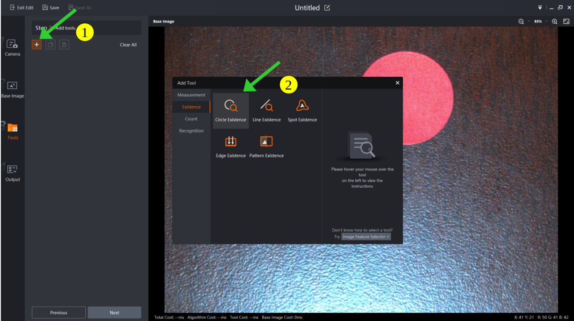Open the Output step in sidebar
Viewport: 574px width, 321px height.
(13, 173)
